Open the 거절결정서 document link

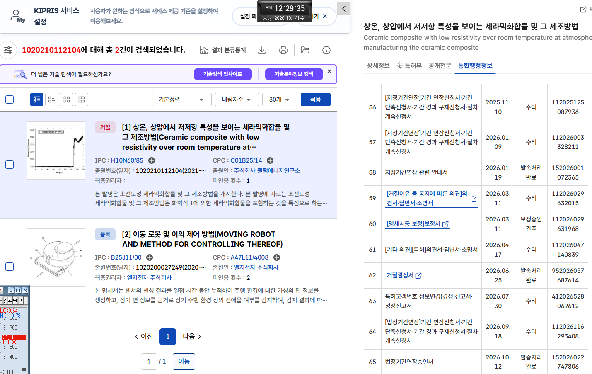(x=404, y=275)
